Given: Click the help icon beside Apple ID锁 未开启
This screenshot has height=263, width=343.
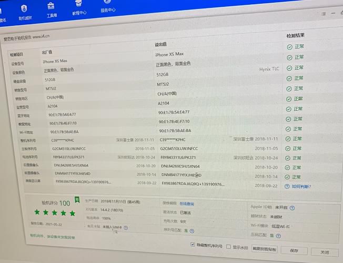Looking at the screenshot, I should pos(292,208).
